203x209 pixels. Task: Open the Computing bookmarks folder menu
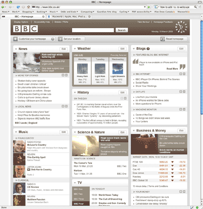tap(87, 12)
